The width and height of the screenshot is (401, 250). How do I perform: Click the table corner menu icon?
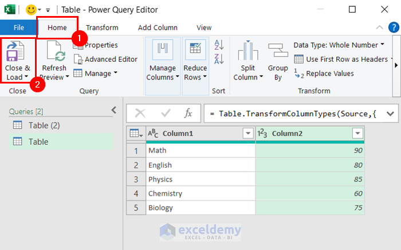tap(136, 133)
